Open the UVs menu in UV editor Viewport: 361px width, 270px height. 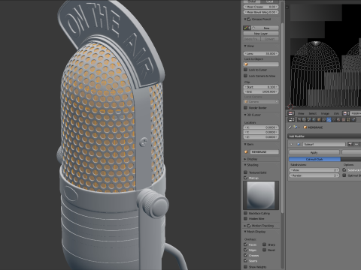[336, 113]
